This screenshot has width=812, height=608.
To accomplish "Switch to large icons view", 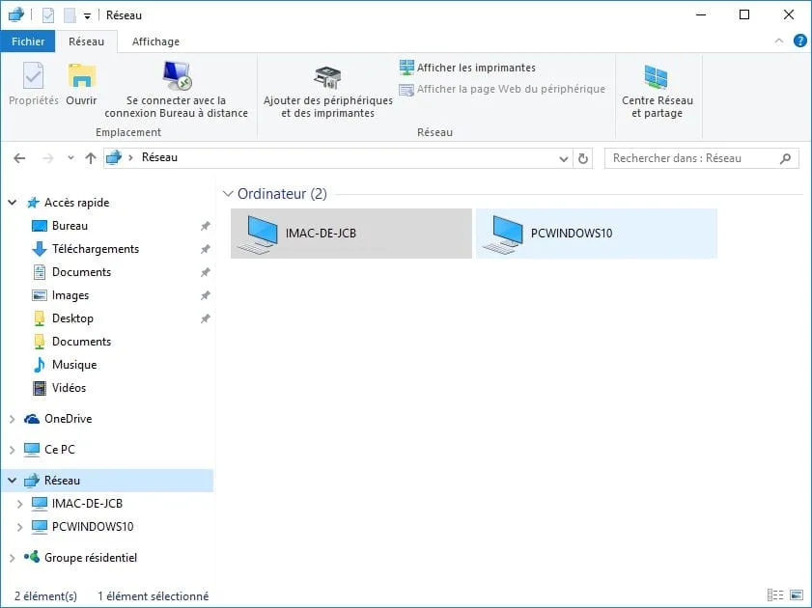I will pyautogui.click(x=797, y=595).
